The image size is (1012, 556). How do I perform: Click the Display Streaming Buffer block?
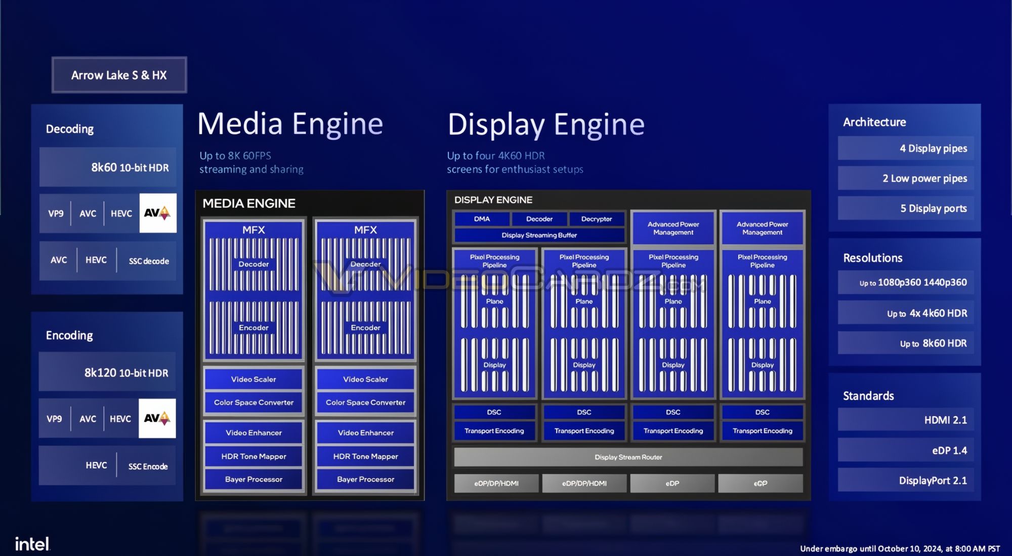coord(539,235)
